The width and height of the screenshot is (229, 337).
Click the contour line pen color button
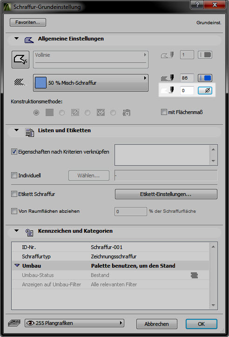[205, 54]
